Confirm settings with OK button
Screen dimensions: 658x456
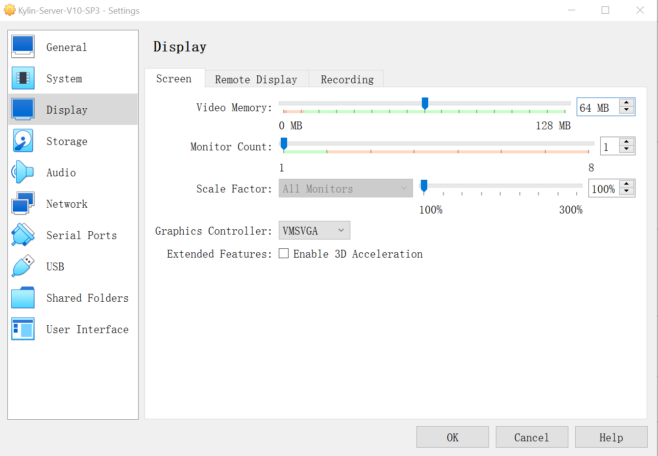pyautogui.click(x=452, y=437)
